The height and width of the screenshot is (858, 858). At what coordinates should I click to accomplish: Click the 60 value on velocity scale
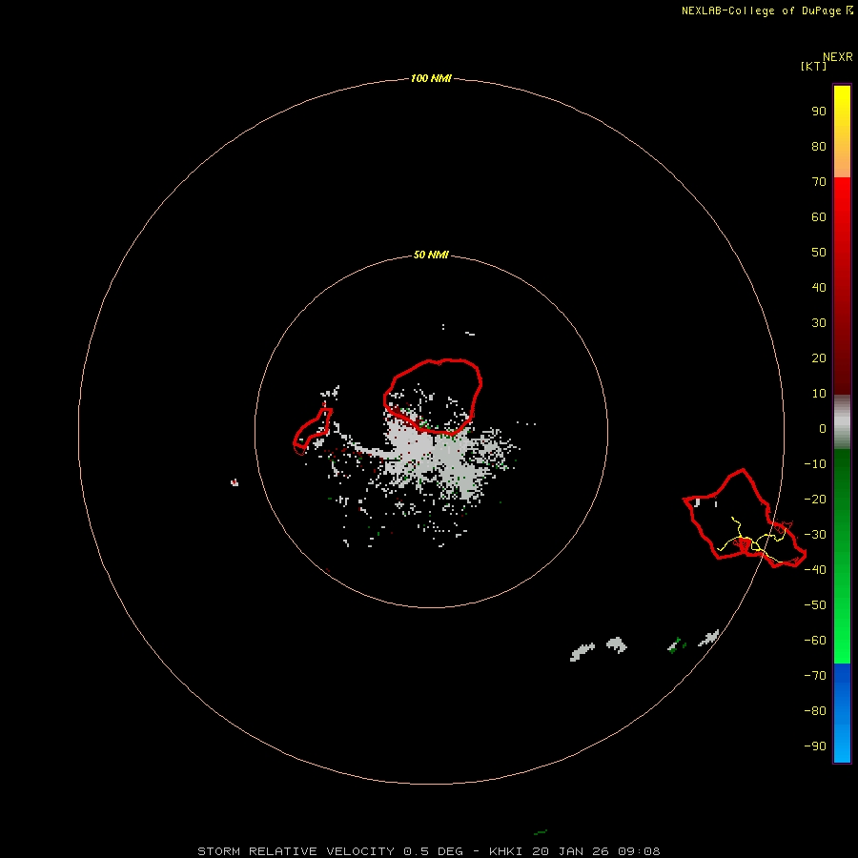[819, 217]
